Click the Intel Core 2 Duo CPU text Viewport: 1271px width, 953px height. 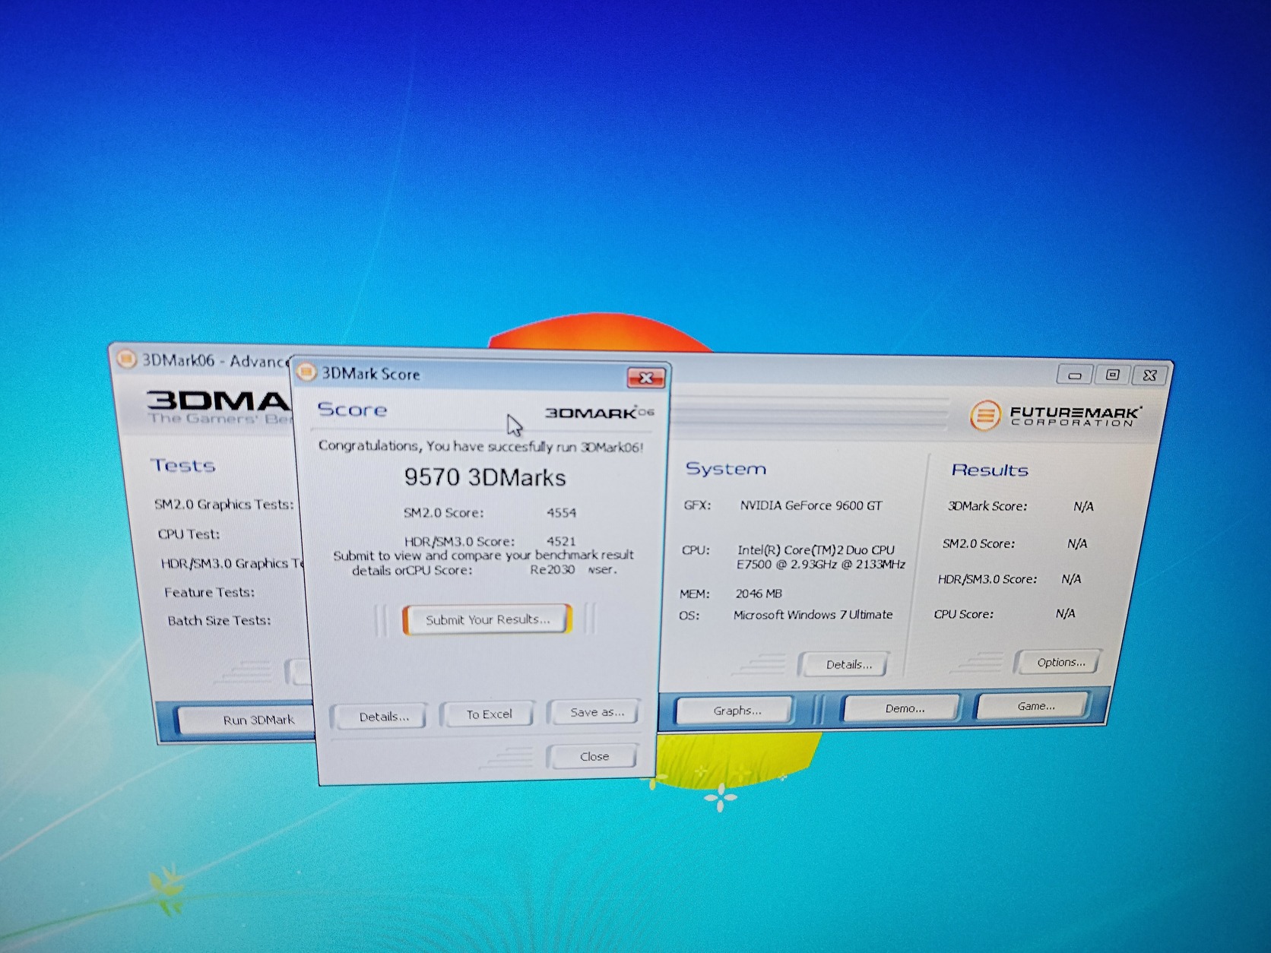pyautogui.click(x=821, y=556)
